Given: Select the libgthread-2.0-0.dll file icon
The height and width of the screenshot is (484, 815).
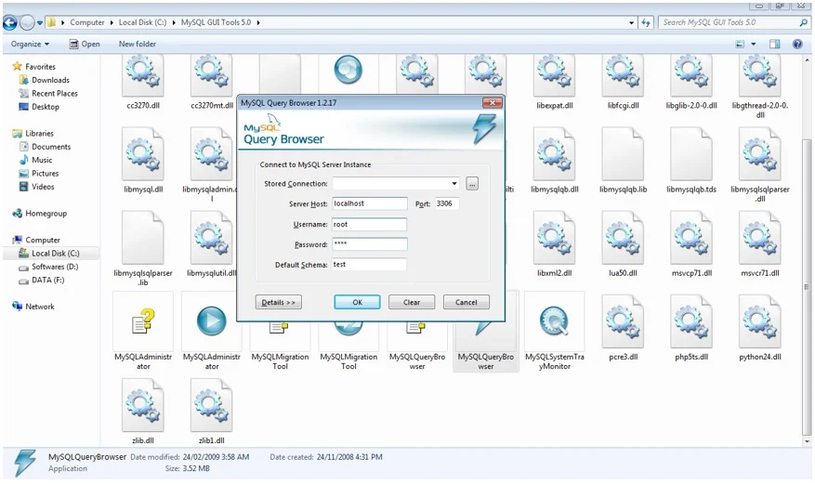Looking at the screenshot, I should pyautogui.click(x=760, y=77).
